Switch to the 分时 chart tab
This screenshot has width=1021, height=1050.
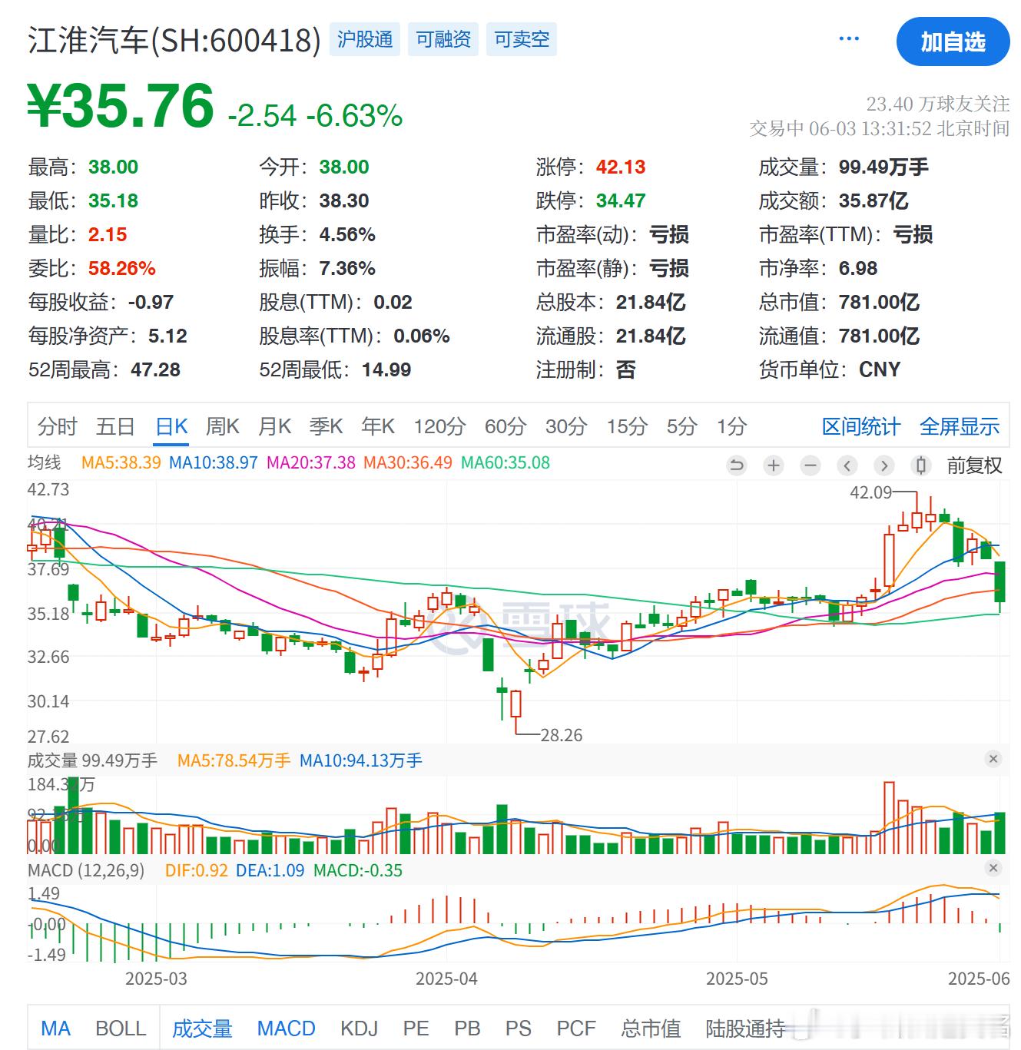[x=58, y=426]
